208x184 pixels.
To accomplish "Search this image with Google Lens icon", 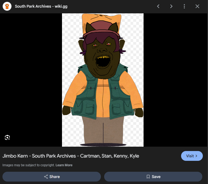I will 7,137.
